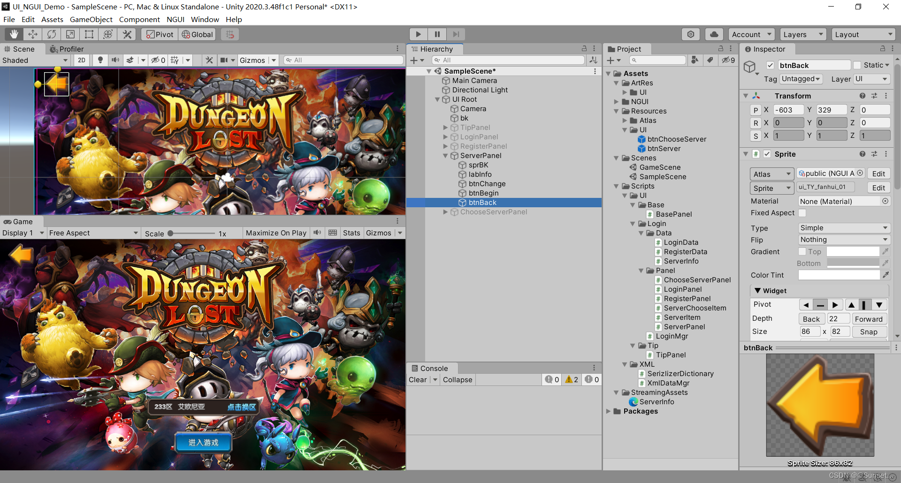This screenshot has height=483, width=901.
Task: Open the cloud services icon
Action: click(714, 34)
